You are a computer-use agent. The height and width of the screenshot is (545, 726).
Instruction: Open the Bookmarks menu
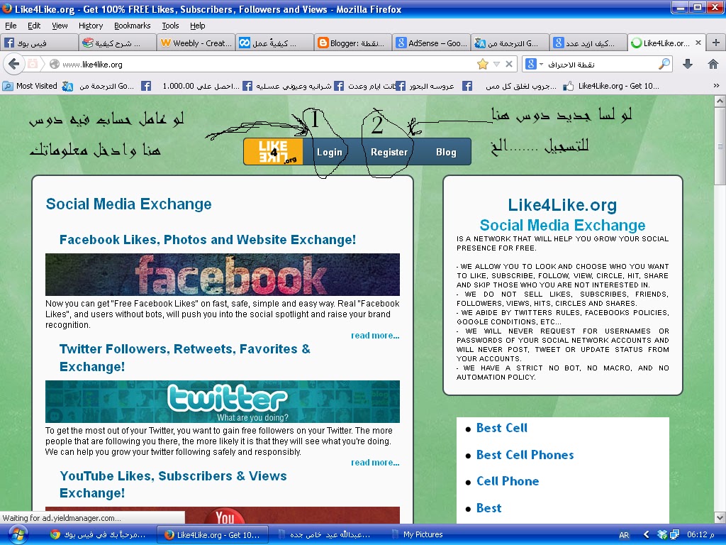coord(133,26)
